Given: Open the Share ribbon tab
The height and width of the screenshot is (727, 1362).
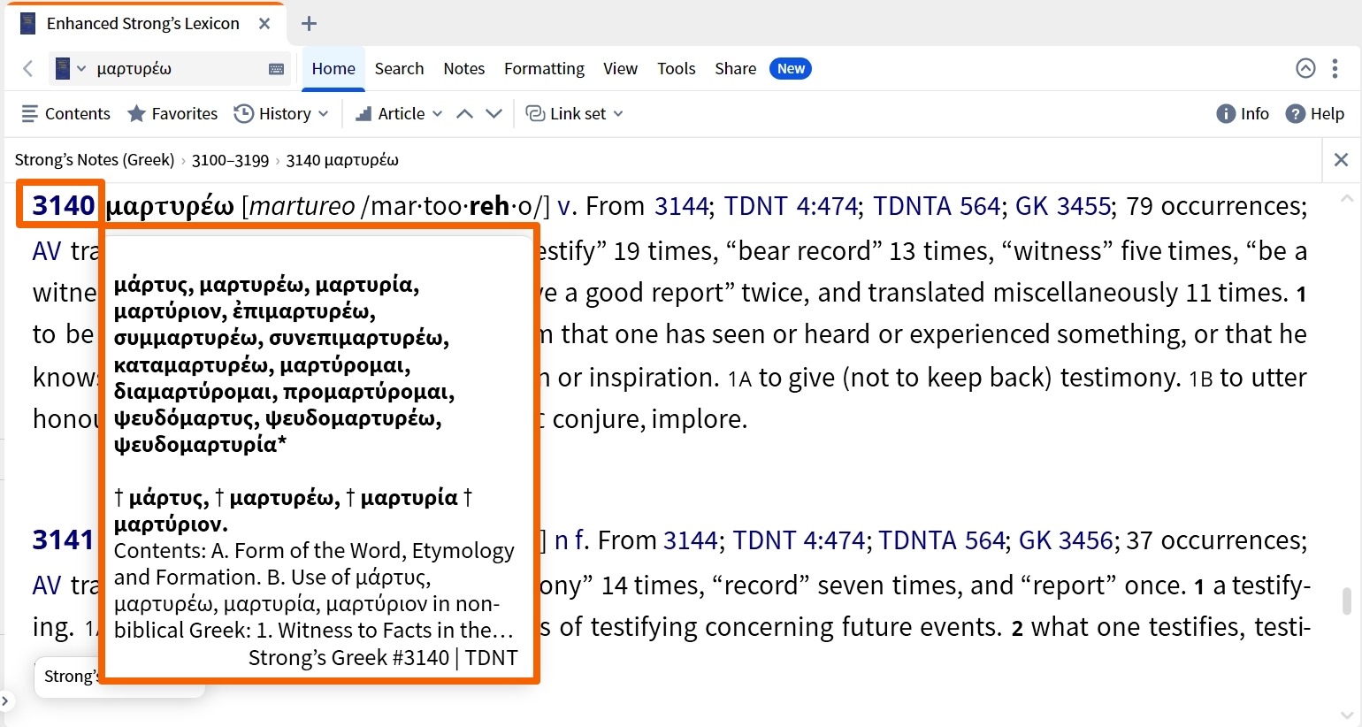Looking at the screenshot, I should click(735, 68).
